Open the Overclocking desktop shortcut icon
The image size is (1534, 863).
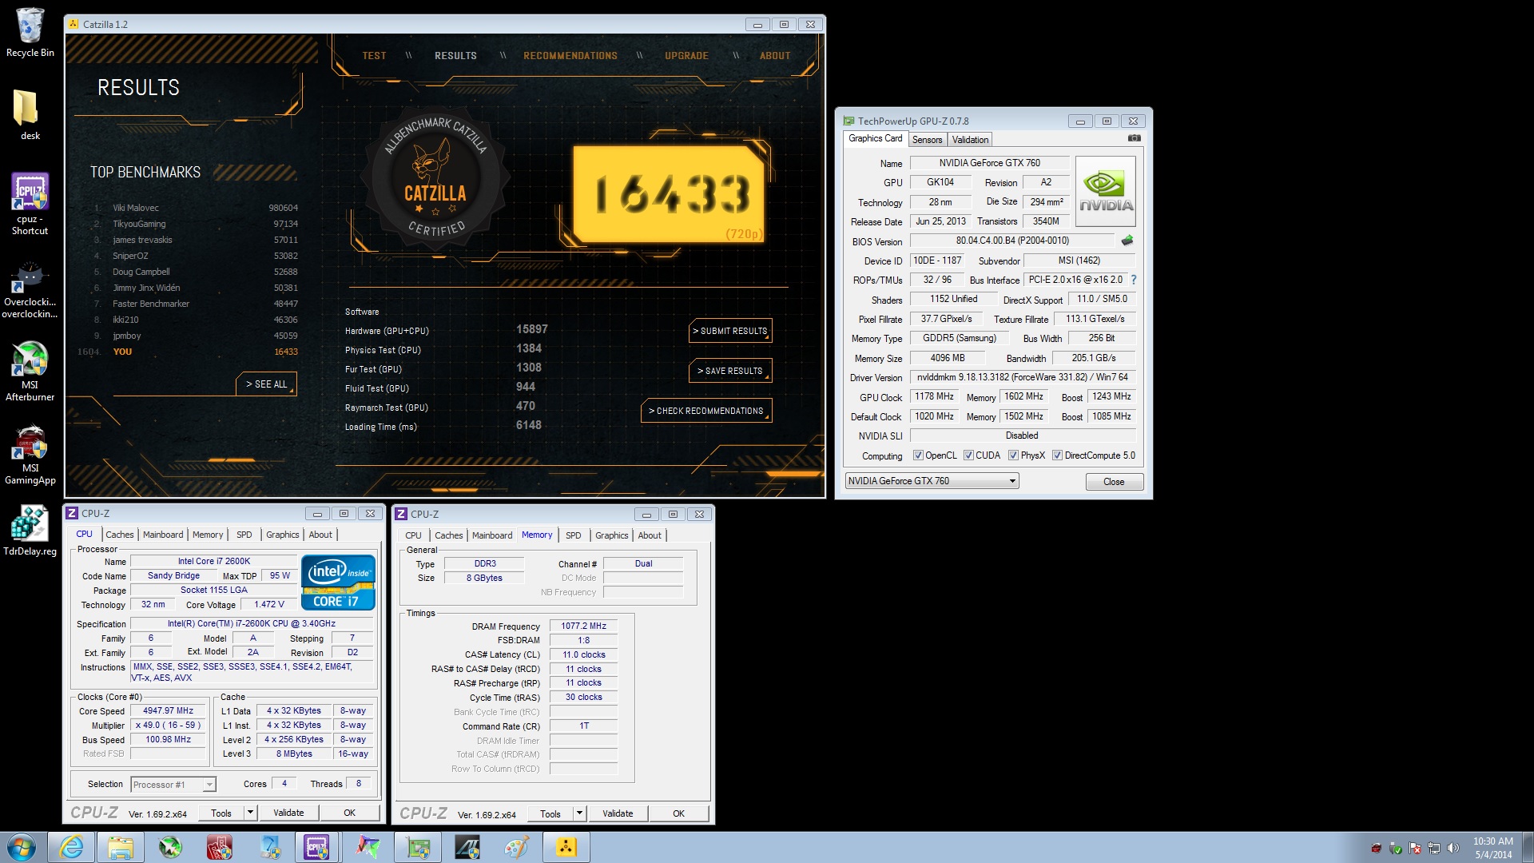coord(30,289)
